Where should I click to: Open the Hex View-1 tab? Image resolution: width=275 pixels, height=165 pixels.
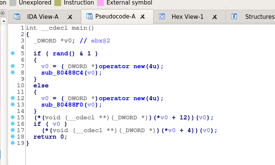pyautogui.click(x=189, y=17)
